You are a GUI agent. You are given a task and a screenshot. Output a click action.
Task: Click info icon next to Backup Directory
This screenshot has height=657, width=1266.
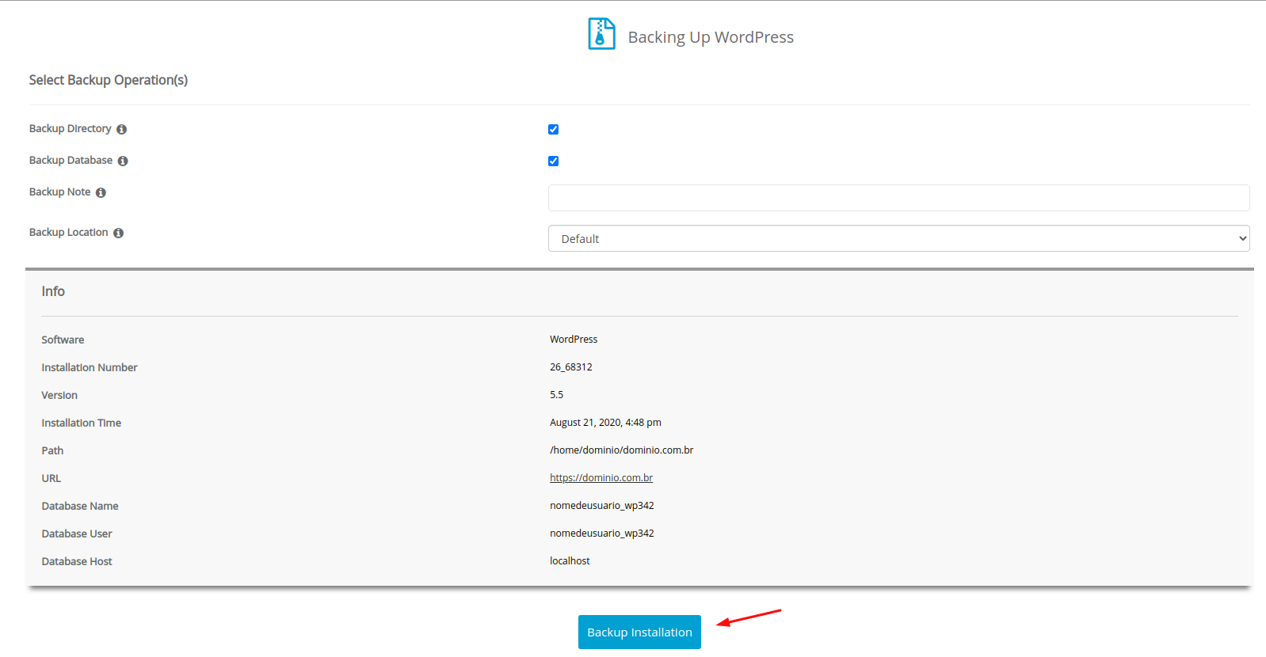(x=121, y=129)
